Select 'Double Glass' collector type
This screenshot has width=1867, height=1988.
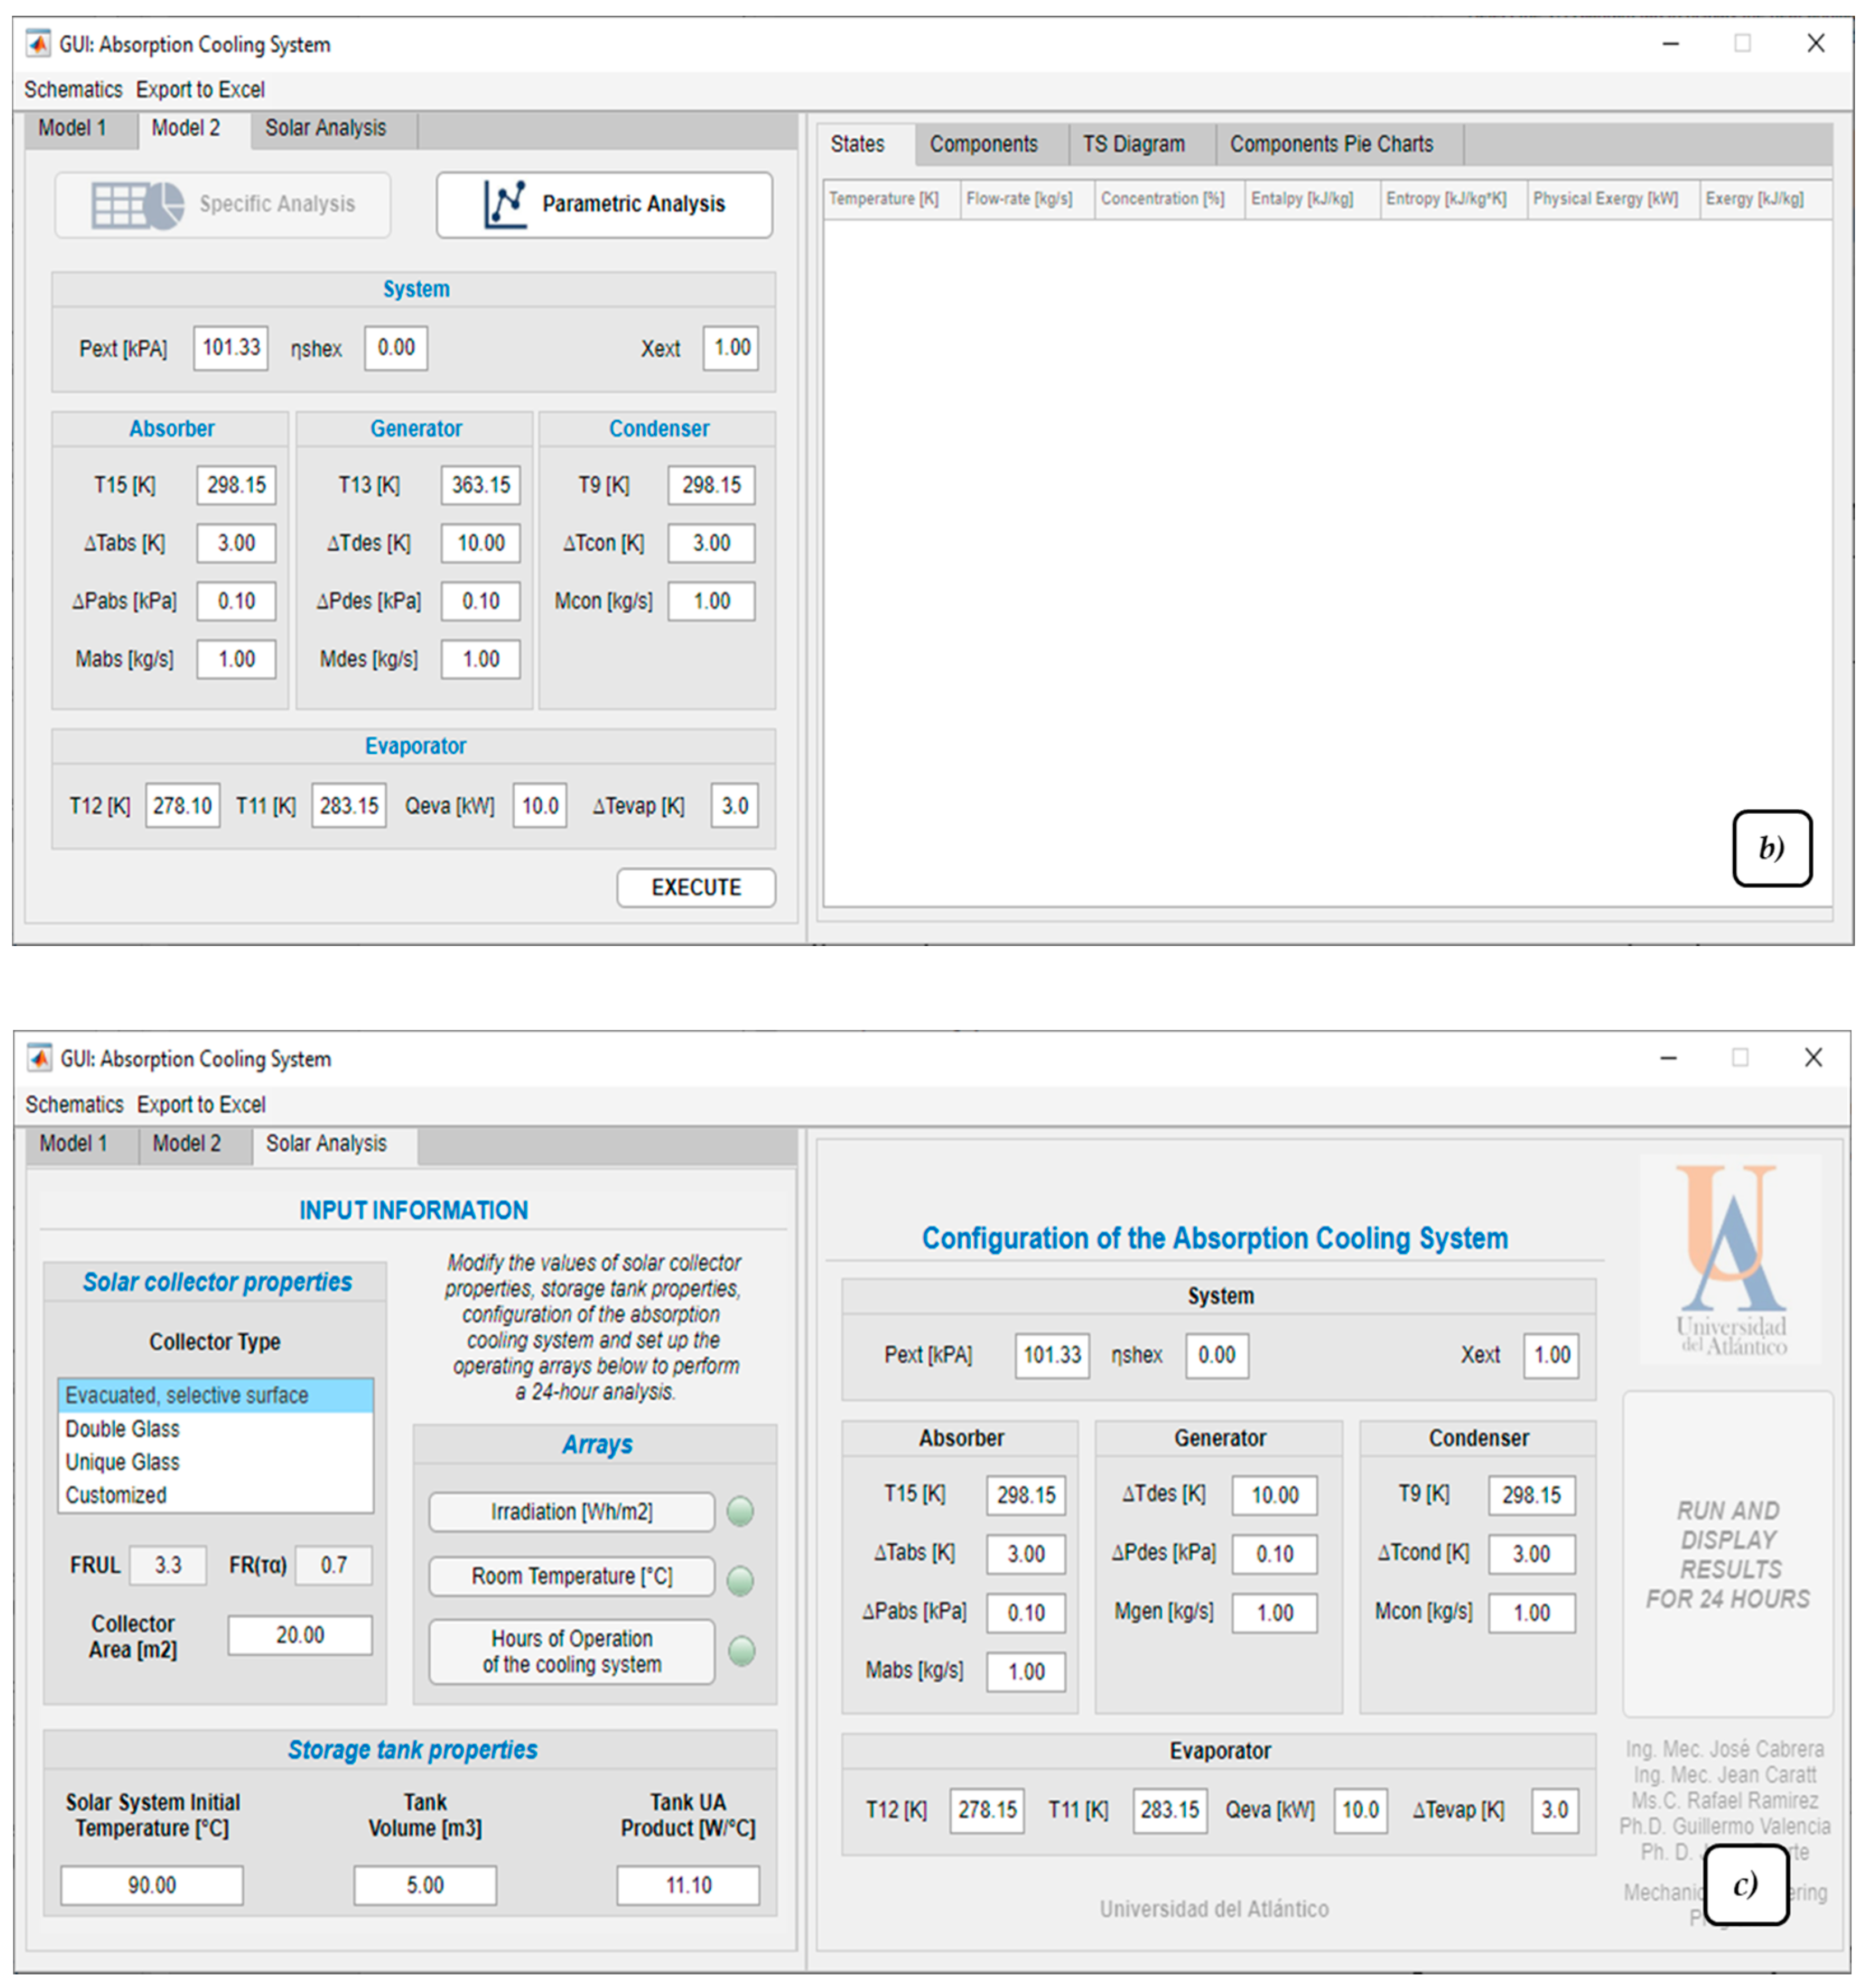click(x=123, y=1429)
